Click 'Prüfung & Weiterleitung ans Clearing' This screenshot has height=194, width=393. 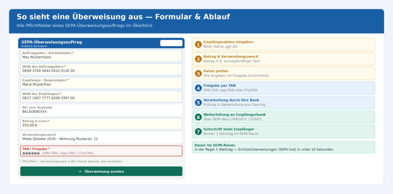234,105
